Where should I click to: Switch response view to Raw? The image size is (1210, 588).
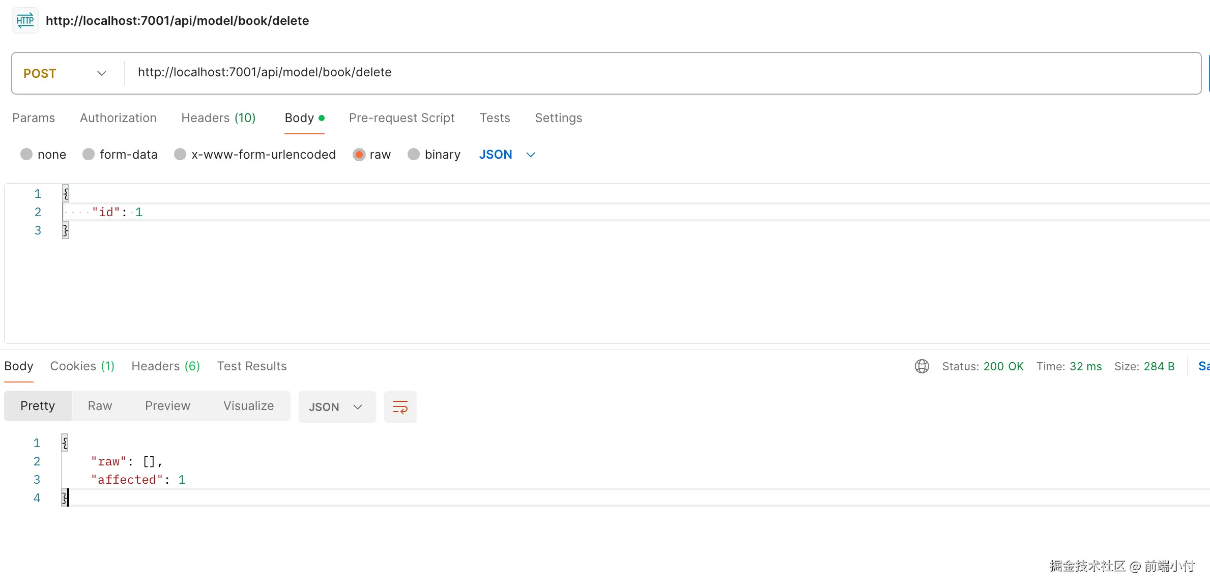[x=100, y=406]
